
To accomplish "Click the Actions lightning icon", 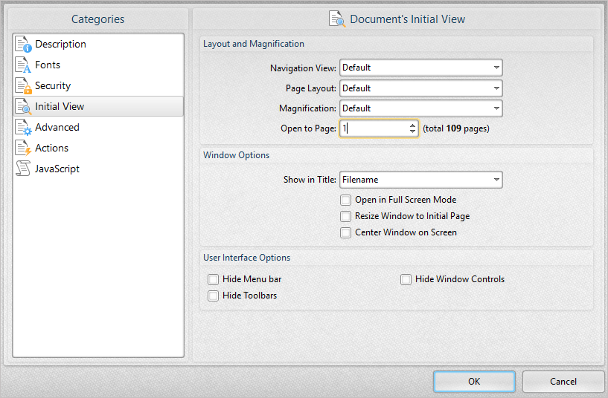I will 24,149.
